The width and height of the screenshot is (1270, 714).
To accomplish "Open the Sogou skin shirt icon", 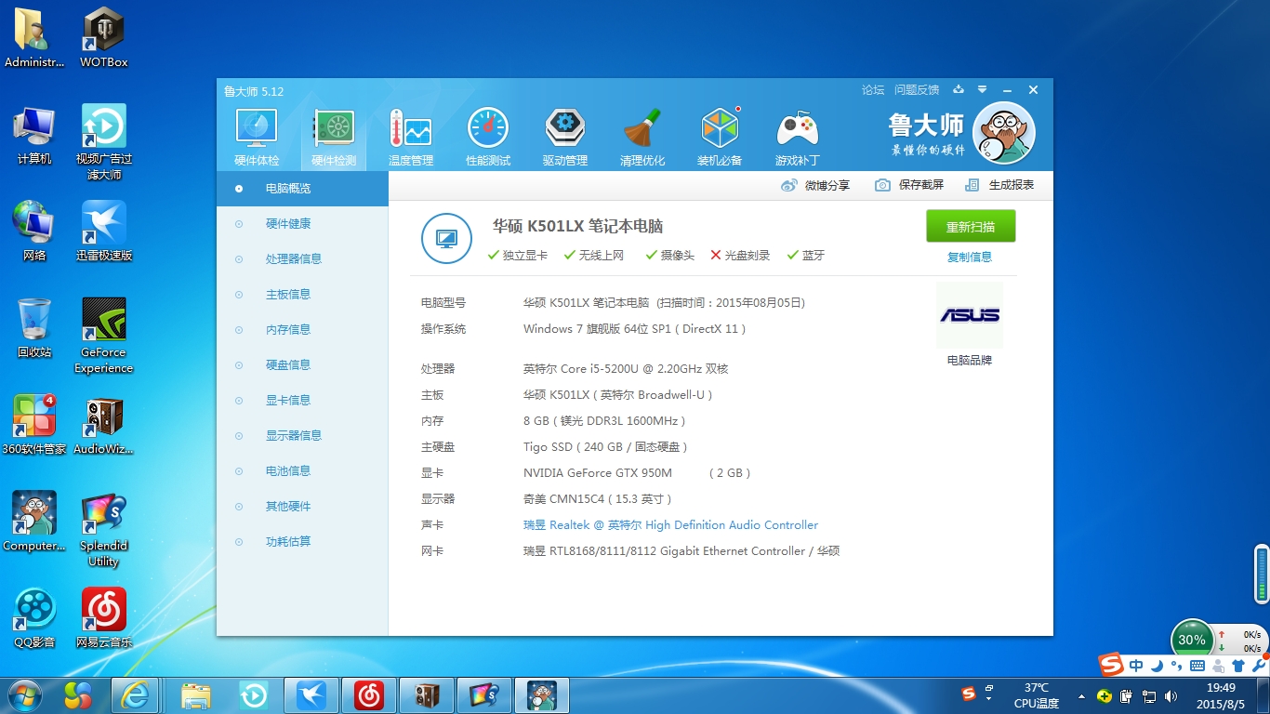I will tap(1238, 666).
